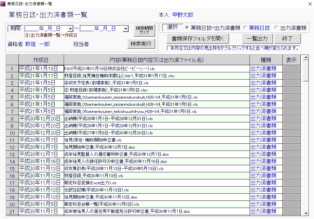This screenshot has width=314, height=219.
Task: Select the 業務日誌 radio option
Action: point(245,28)
